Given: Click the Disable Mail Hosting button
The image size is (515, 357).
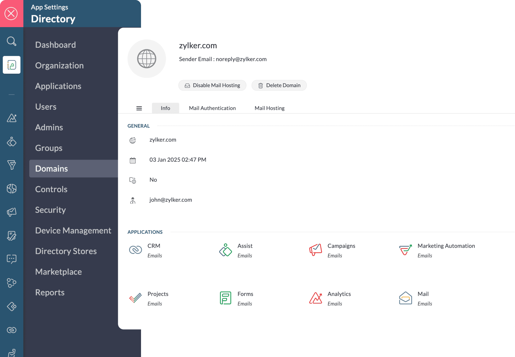Looking at the screenshot, I should [212, 85].
